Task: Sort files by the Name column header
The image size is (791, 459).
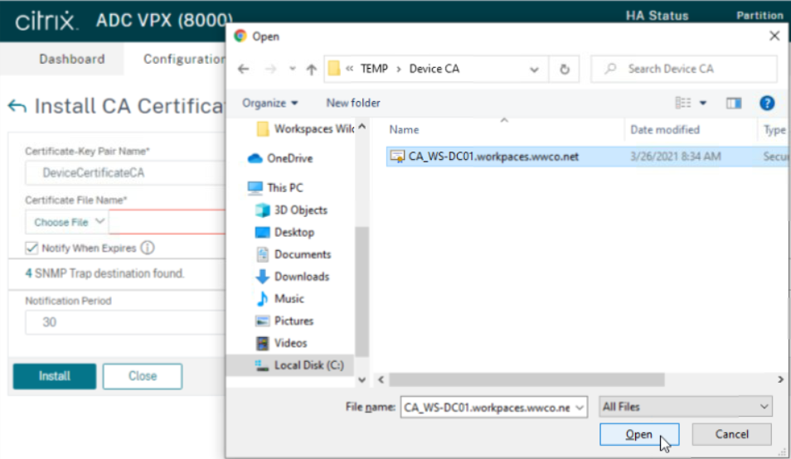Action: pyautogui.click(x=404, y=130)
